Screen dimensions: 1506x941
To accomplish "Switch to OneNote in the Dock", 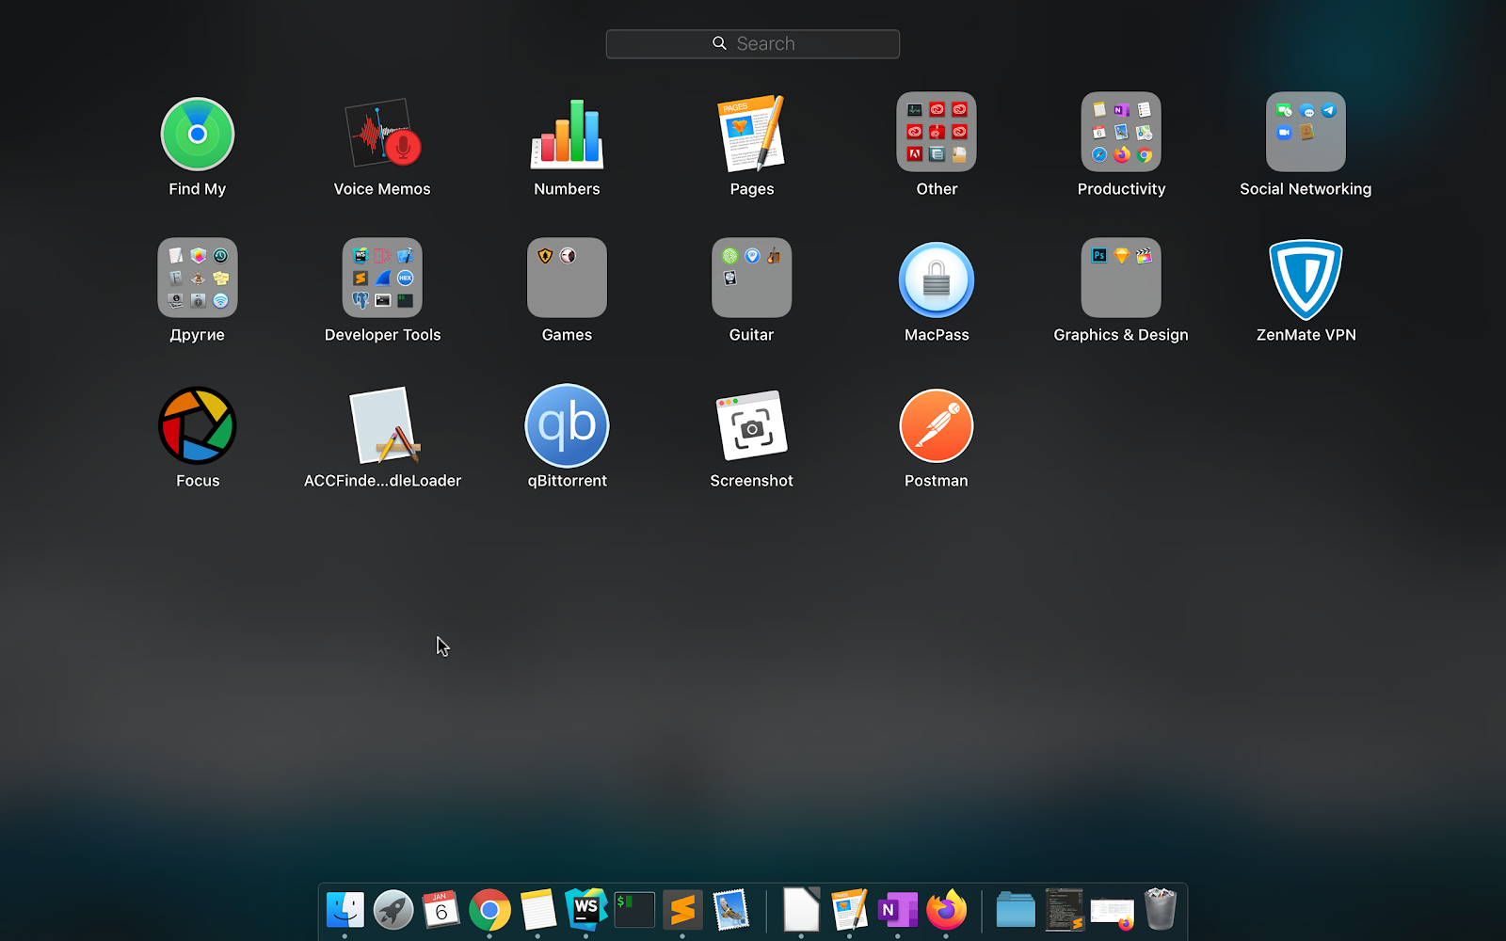I will pyautogui.click(x=898, y=911).
